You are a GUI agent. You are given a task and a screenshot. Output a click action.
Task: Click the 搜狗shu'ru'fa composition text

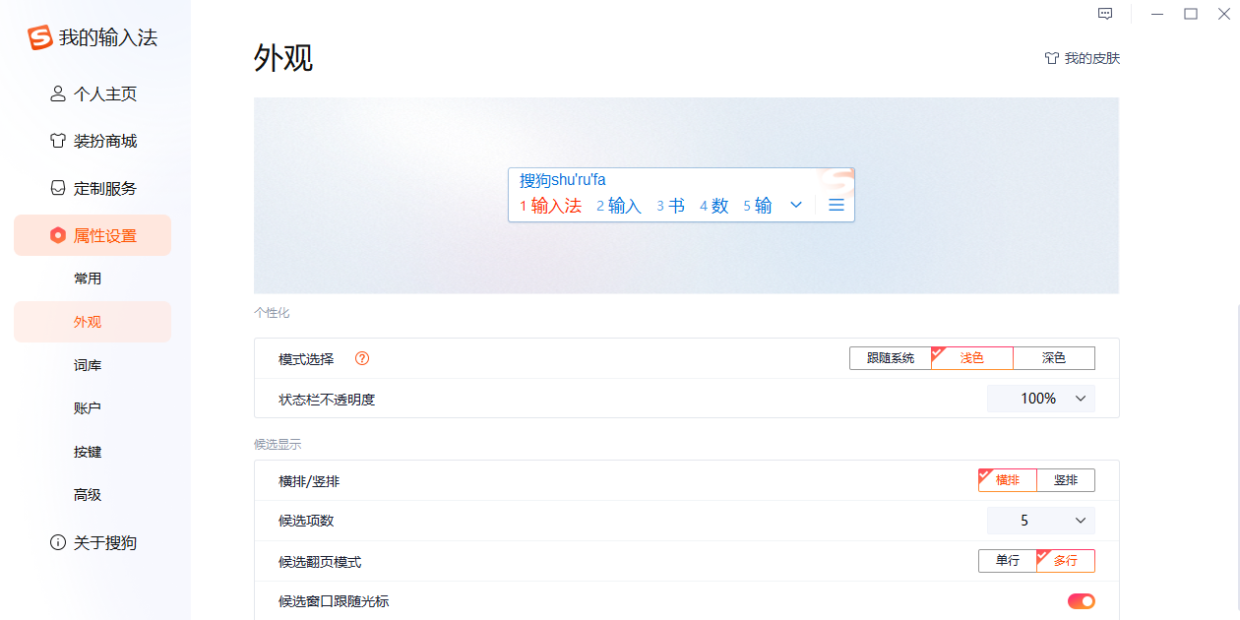coord(563,180)
